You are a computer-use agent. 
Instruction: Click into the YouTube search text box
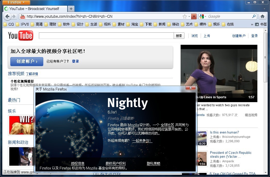tap(106, 36)
